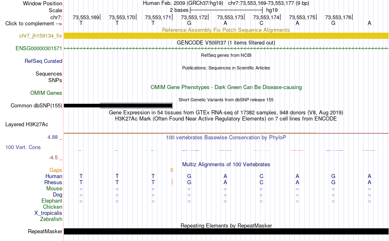
Task: Click the orange Gaps row label
Action: (x=56, y=170)
